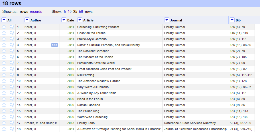The image size is (260, 136).
Task: Click the Roman Passions article cell
Action: tap(119, 105)
